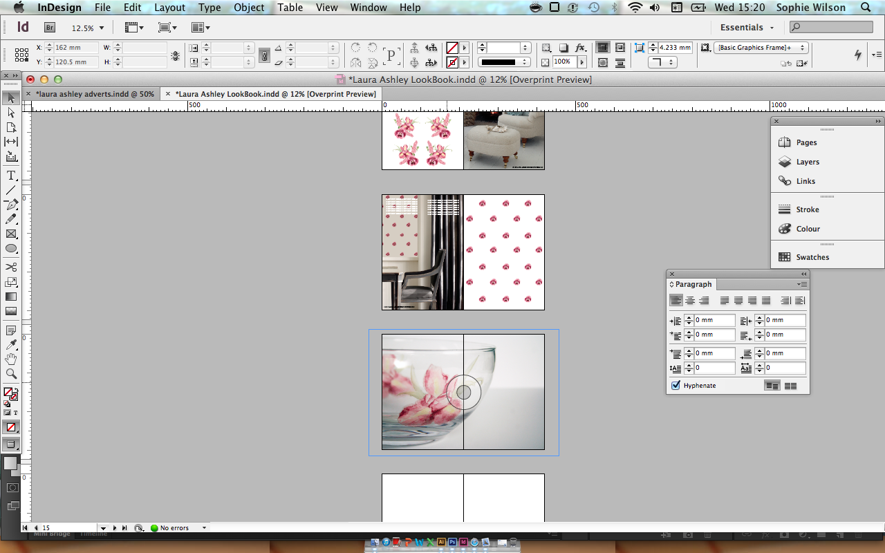This screenshot has width=885, height=553.
Task: Select the Selection tool arrow
Action: [11, 97]
